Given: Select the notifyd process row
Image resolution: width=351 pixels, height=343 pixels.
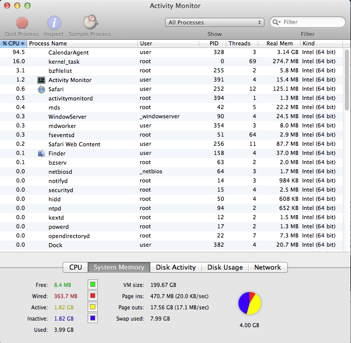Looking at the screenshot, I should coord(171,181).
